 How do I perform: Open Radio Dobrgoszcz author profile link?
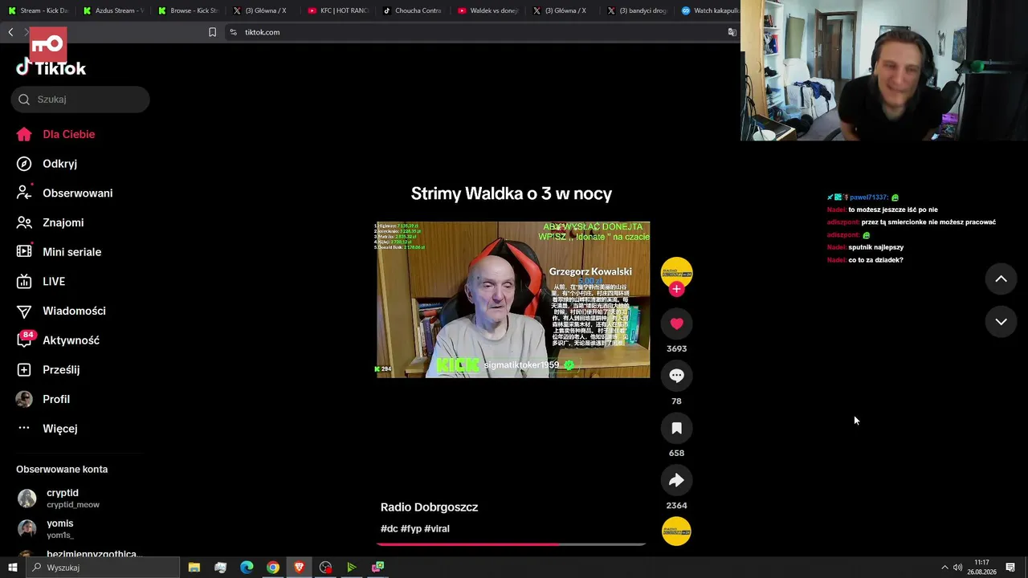(x=429, y=507)
